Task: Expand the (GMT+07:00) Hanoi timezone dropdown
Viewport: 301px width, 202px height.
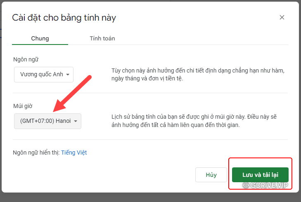Action: click(47, 121)
